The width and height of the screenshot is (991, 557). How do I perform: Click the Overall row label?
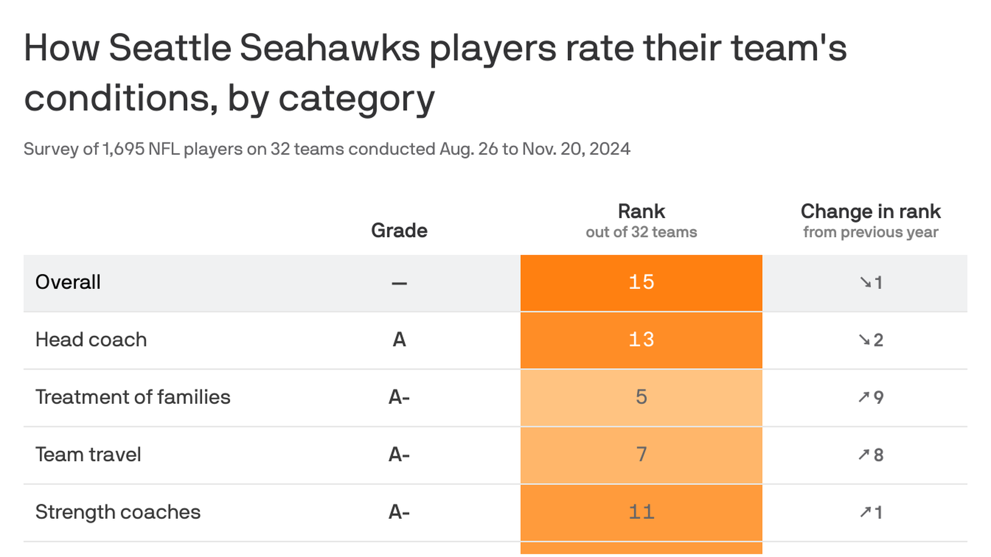point(68,282)
